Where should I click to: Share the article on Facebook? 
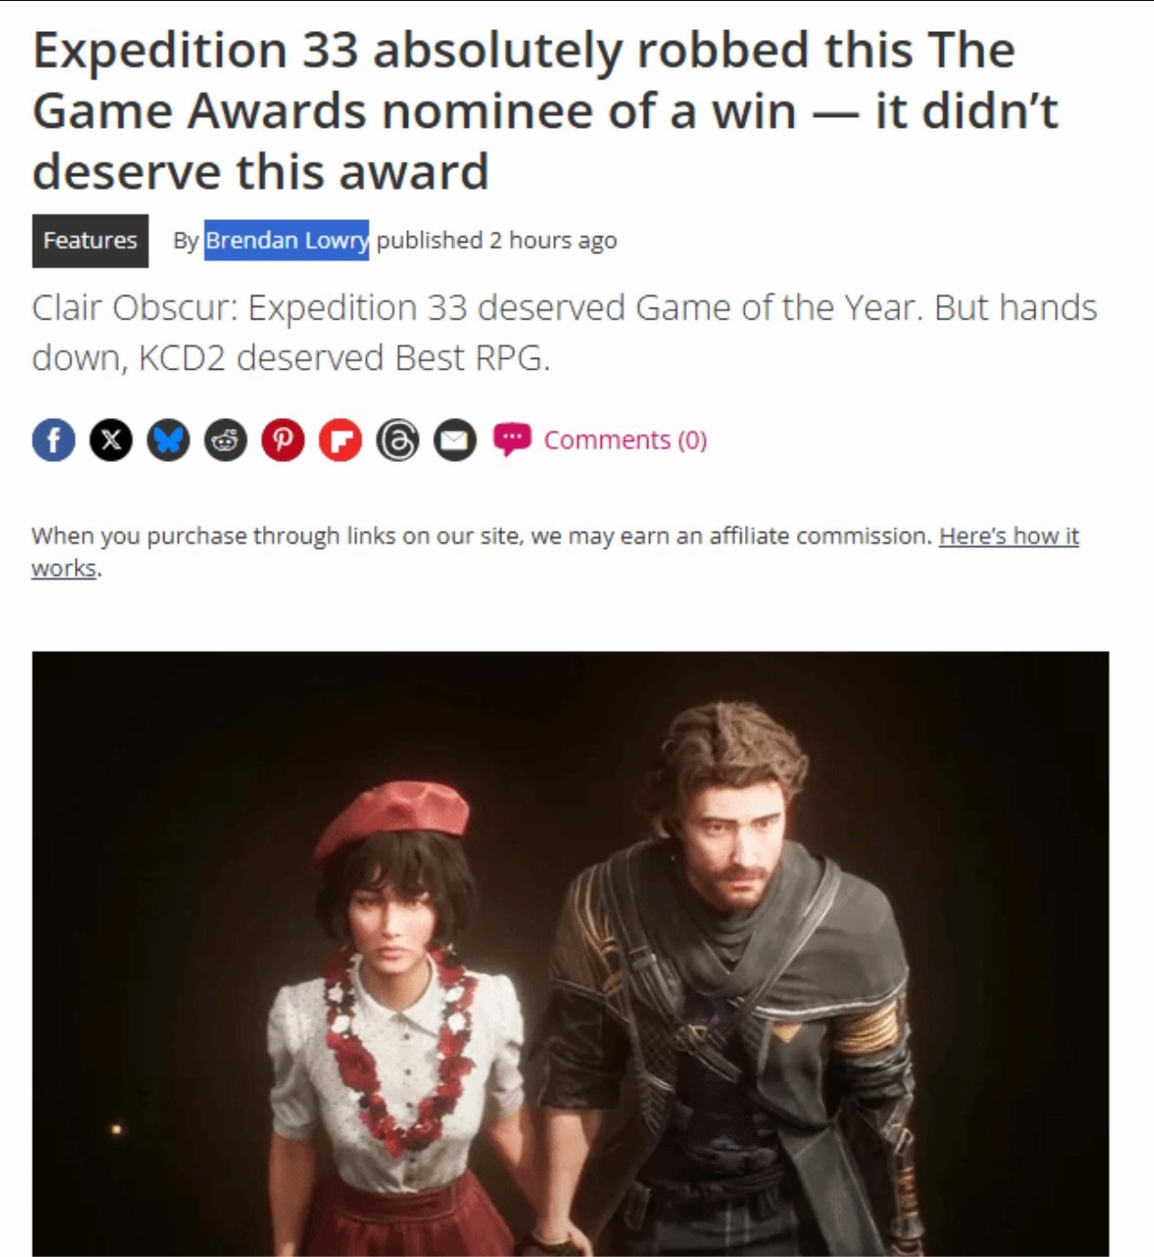[54, 440]
